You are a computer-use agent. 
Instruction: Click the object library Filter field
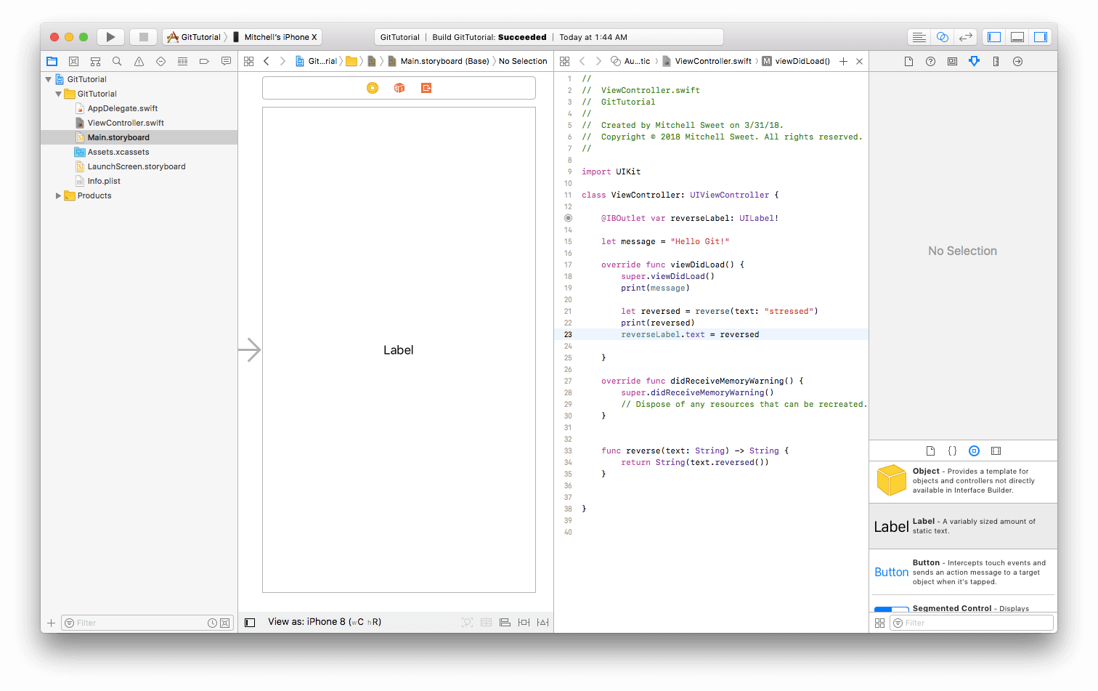[x=972, y=623]
